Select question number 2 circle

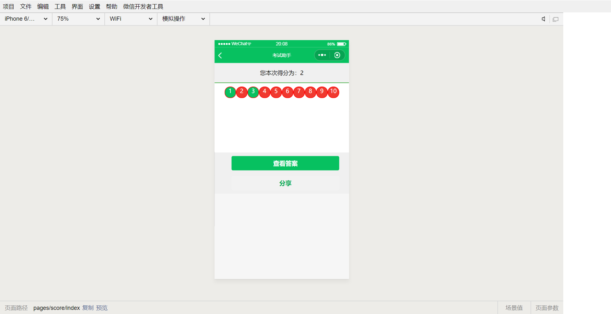point(242,92)
